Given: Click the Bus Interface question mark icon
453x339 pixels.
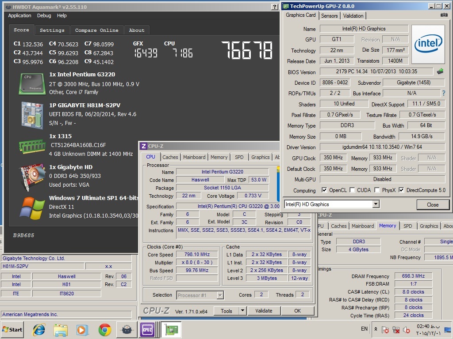Looking at the screenshot, I should pos(444,93).
